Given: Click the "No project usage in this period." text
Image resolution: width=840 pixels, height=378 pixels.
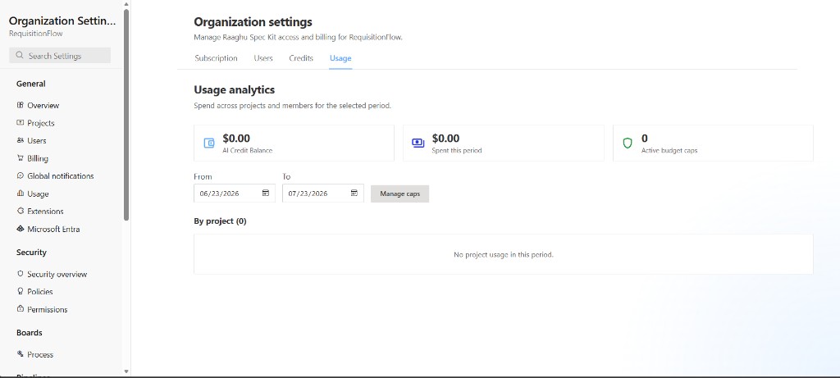Looking at the screenshot, I should point(504,254).
